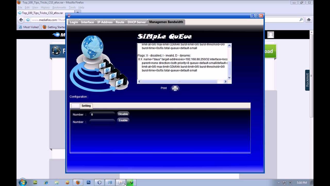Open the Firefox Tools menu
Screen dimensions: 330x186
pos(72,7)
